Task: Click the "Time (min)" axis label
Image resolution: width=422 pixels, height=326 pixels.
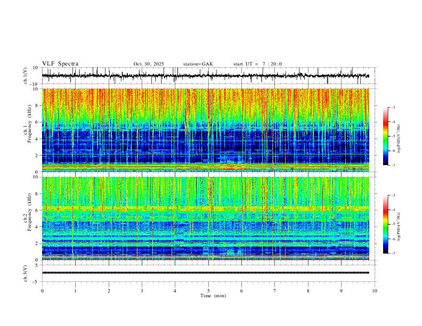Action: 213,296
